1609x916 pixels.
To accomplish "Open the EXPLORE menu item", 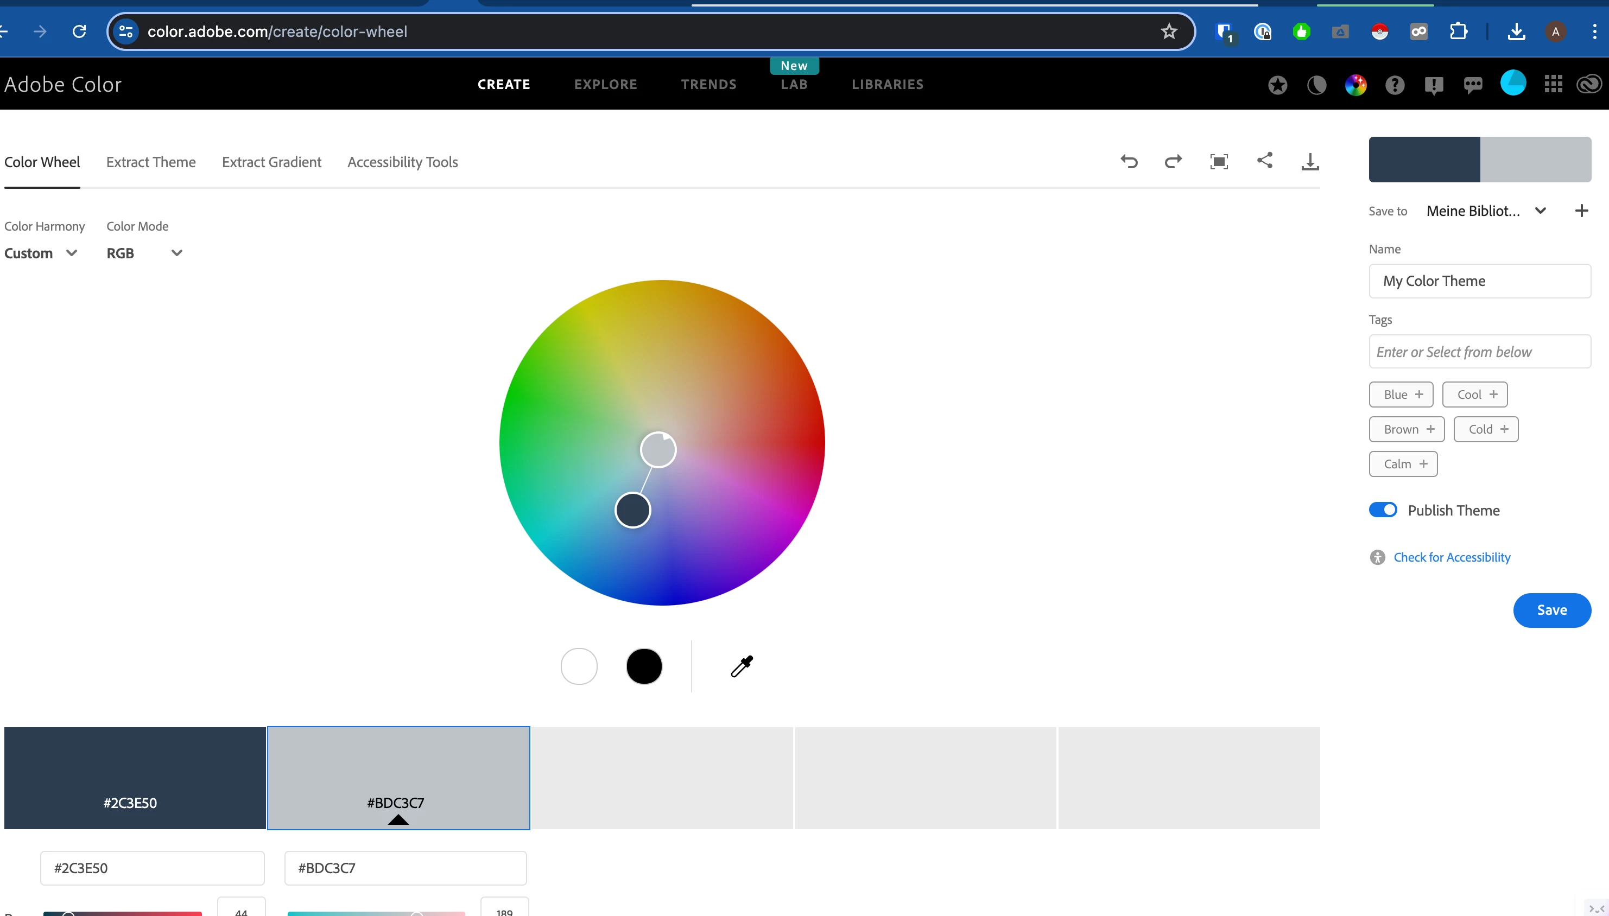I will pyautogui.click(x=605, y=84).
